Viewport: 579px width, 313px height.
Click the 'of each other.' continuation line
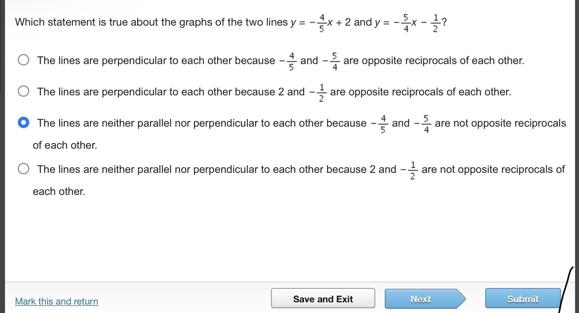coord(65,145)
